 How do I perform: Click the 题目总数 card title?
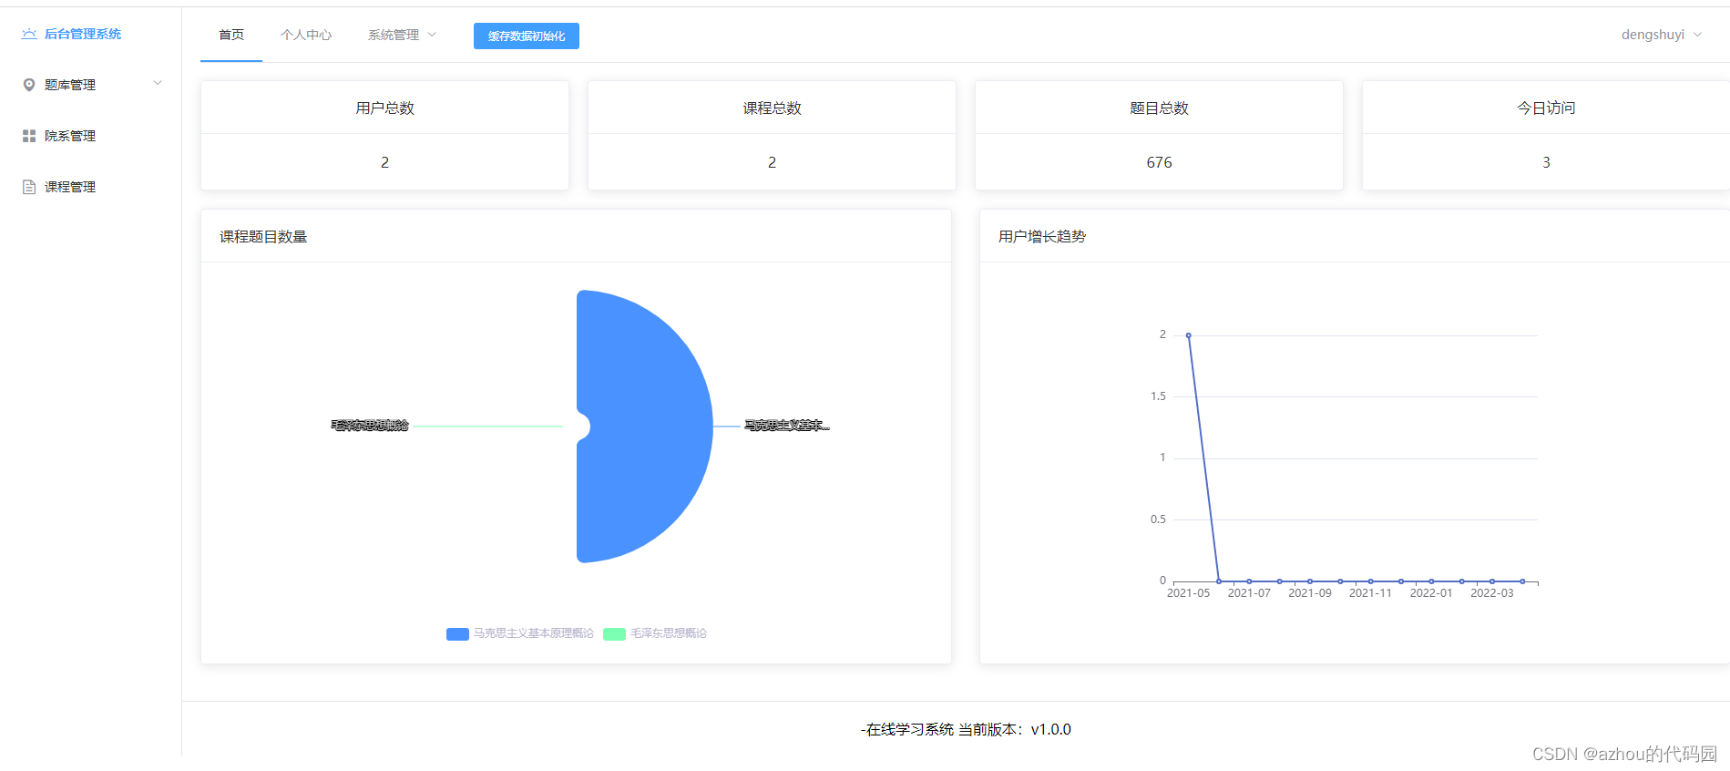click(x=1159, y=108)
